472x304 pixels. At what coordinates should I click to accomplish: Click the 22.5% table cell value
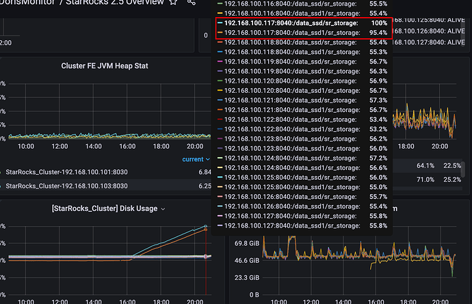click(452, 166)
